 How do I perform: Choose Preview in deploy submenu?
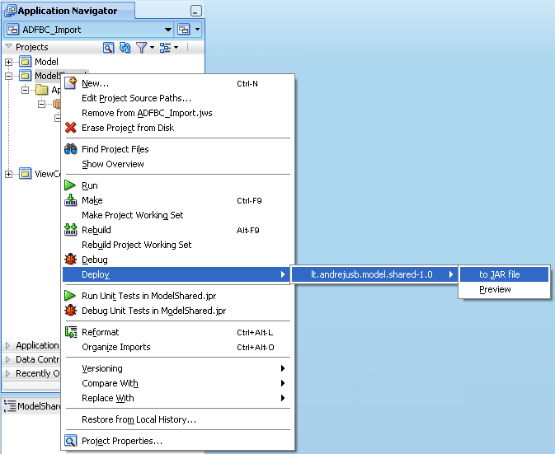click(x=505, y=289)
